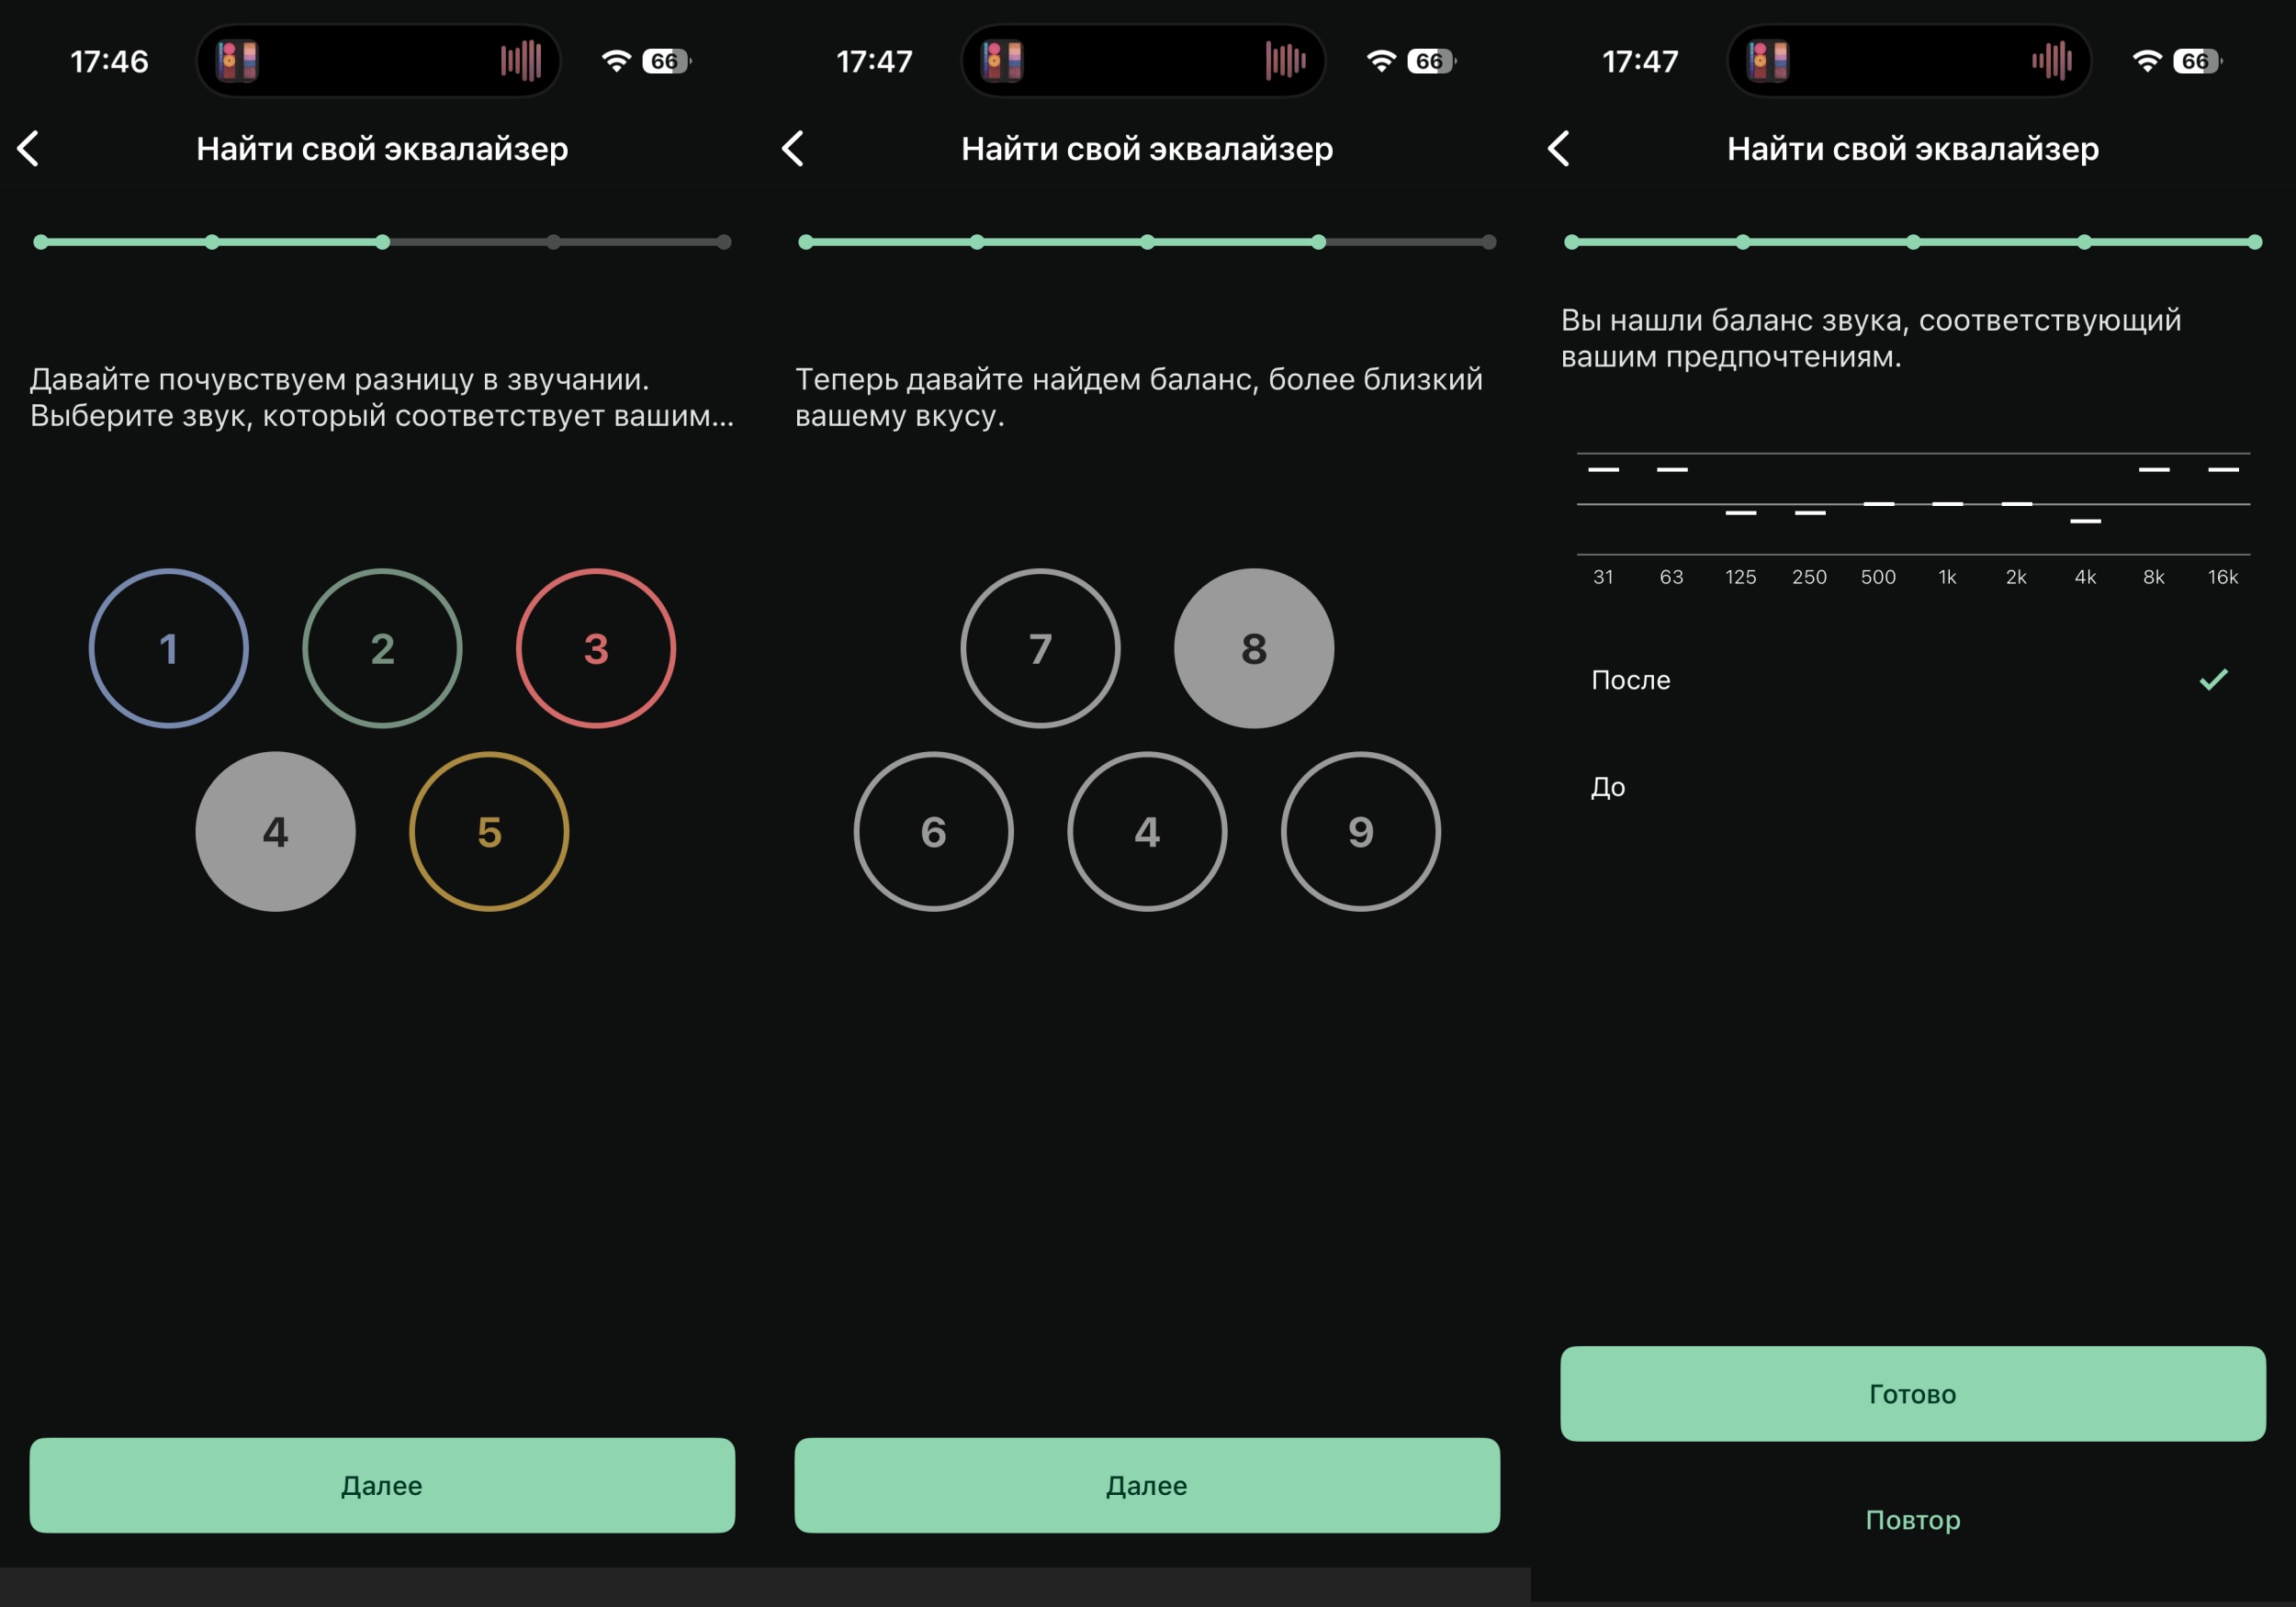
Task: Pick yellow sound circle 5
Action: click(489, 831)
